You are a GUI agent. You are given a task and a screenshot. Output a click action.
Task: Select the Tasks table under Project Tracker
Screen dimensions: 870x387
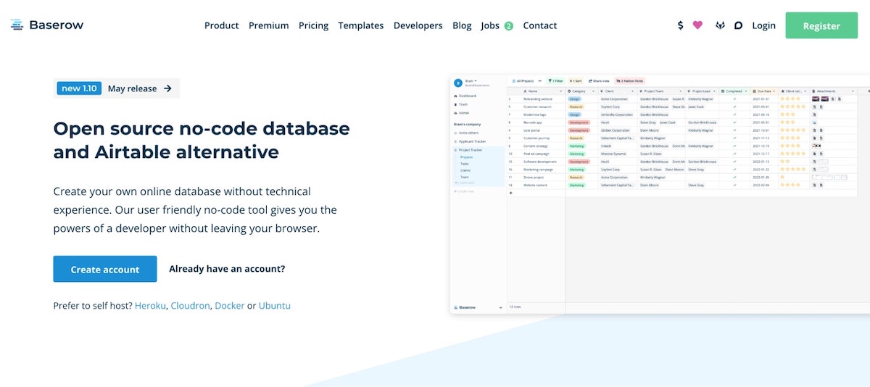point(464,164)
